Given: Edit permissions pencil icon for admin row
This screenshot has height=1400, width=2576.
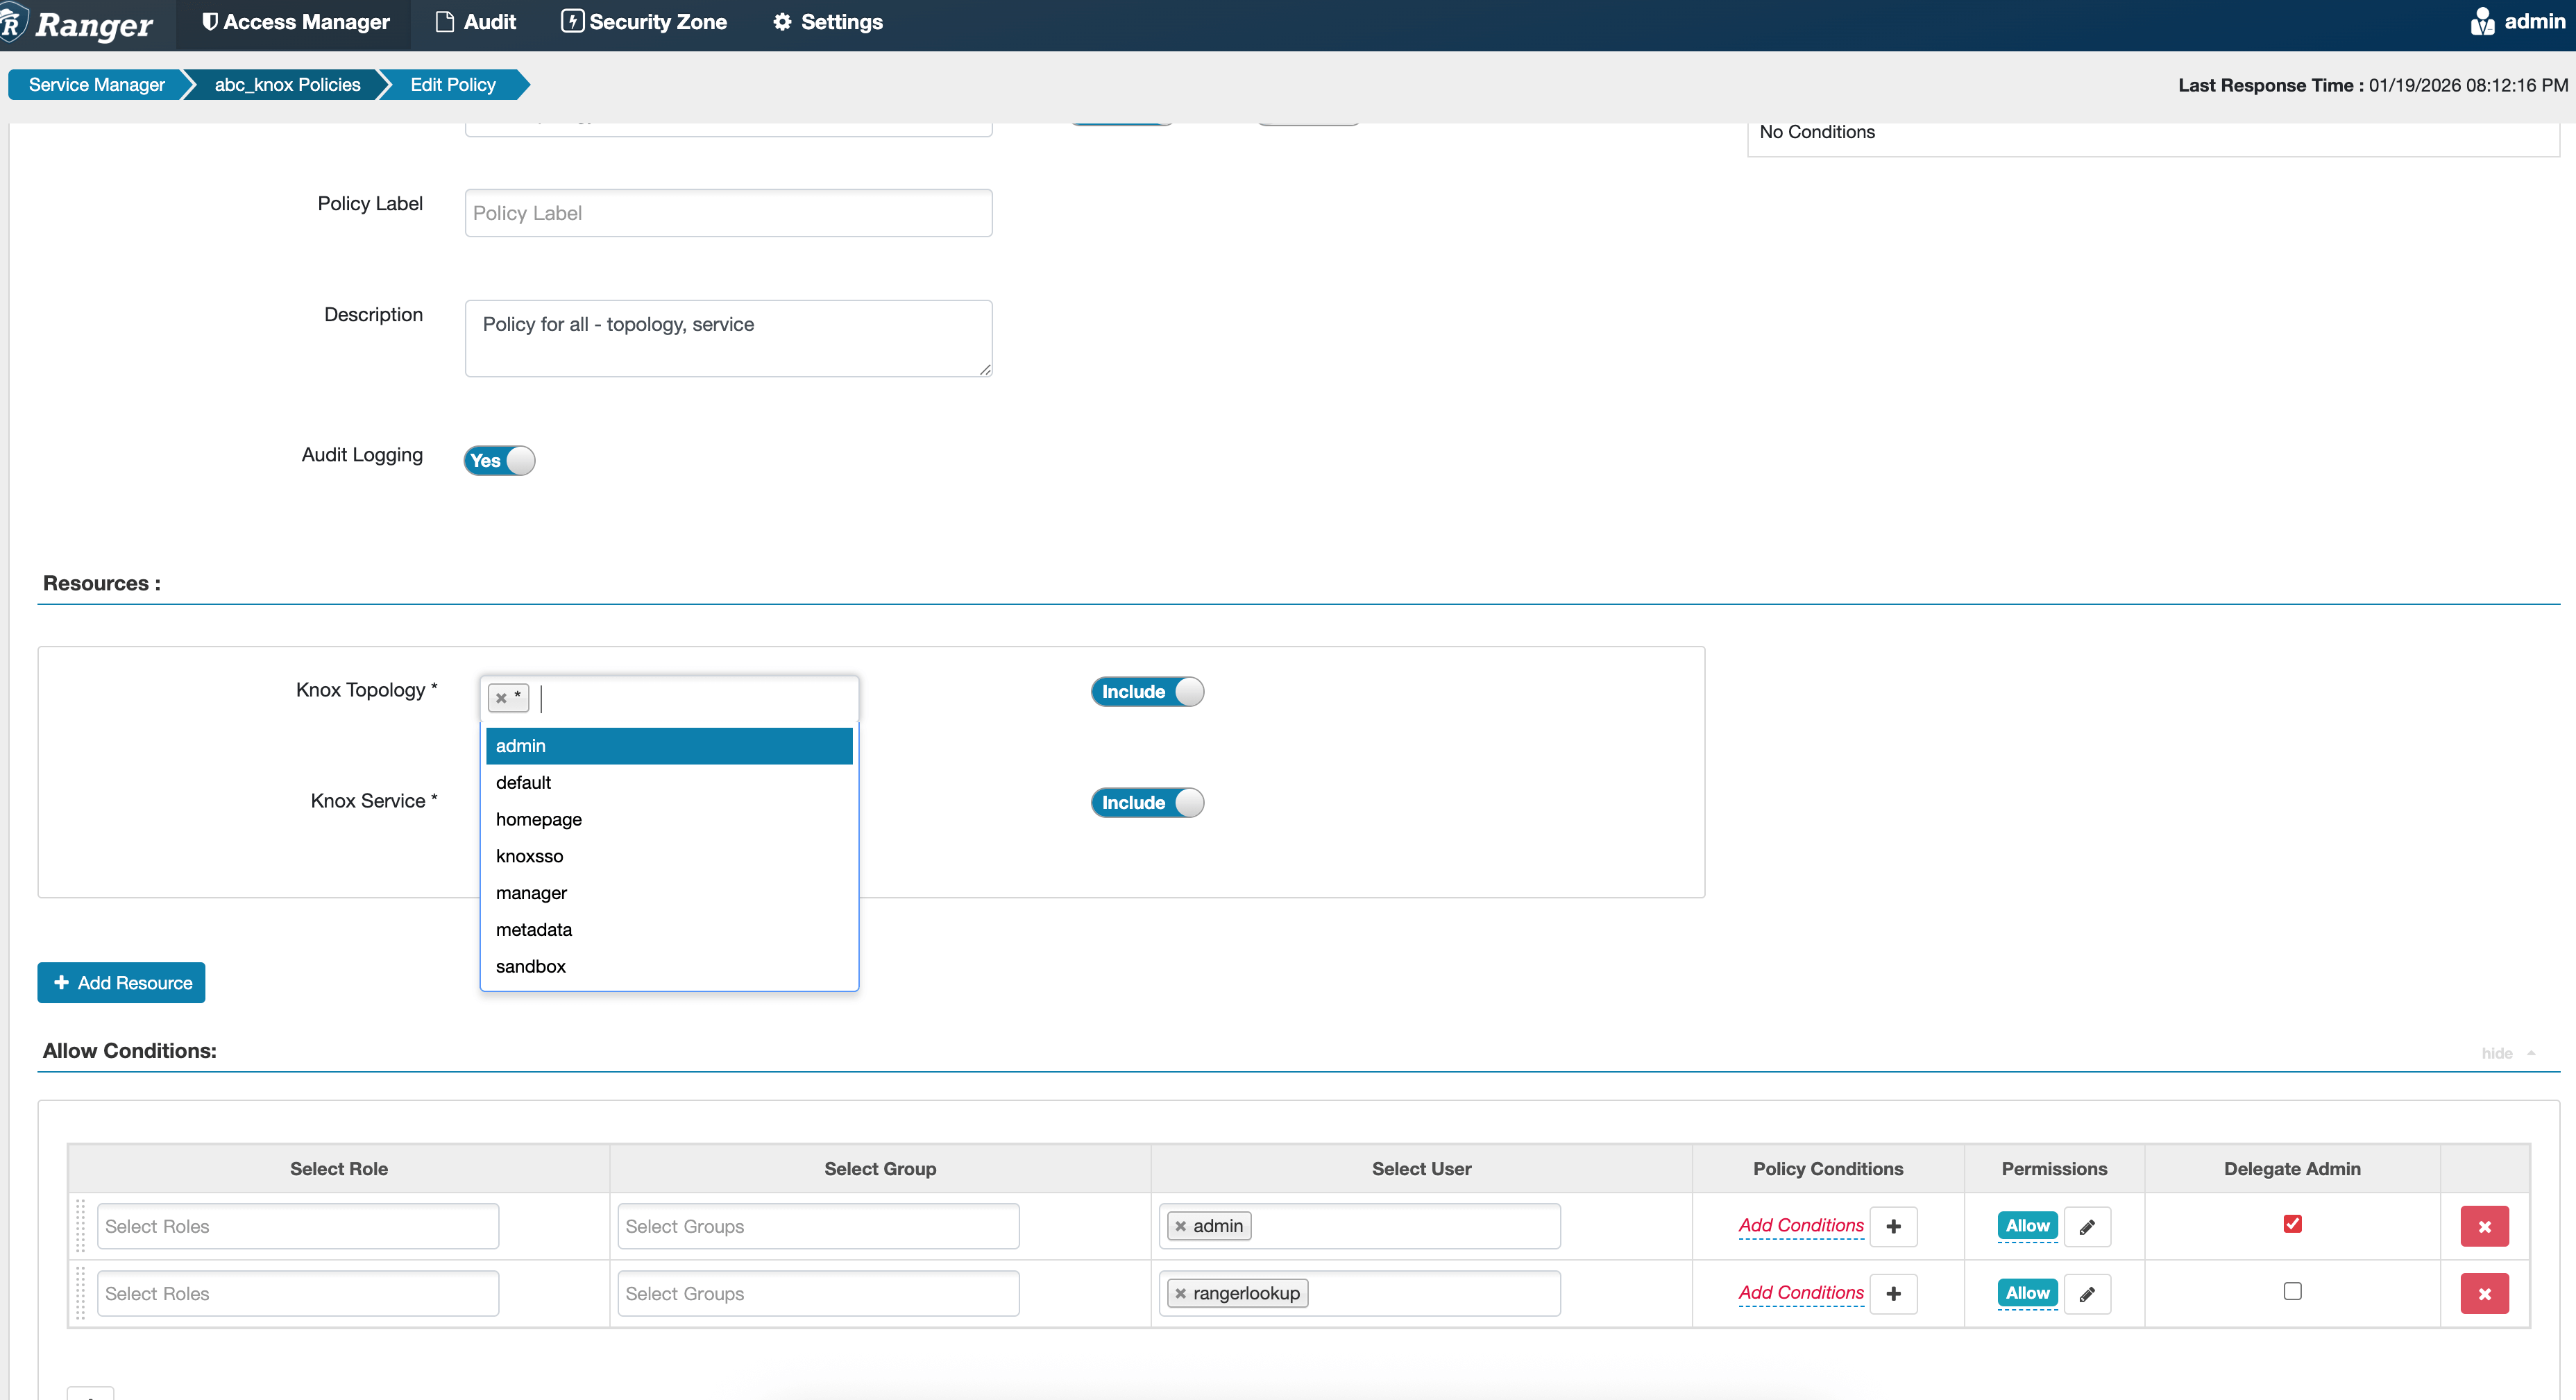Looking at the screenshot, I should coord(2087,1226).
